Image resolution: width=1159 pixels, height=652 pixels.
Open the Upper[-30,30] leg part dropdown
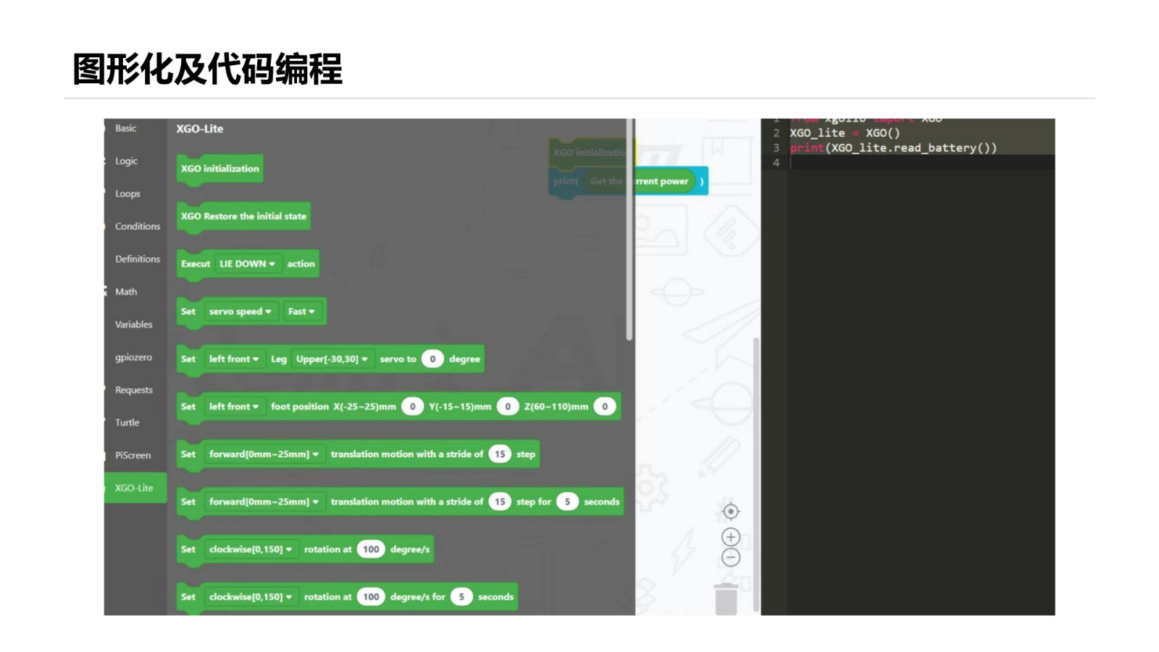pyautogui.click(x=332, y=359)
